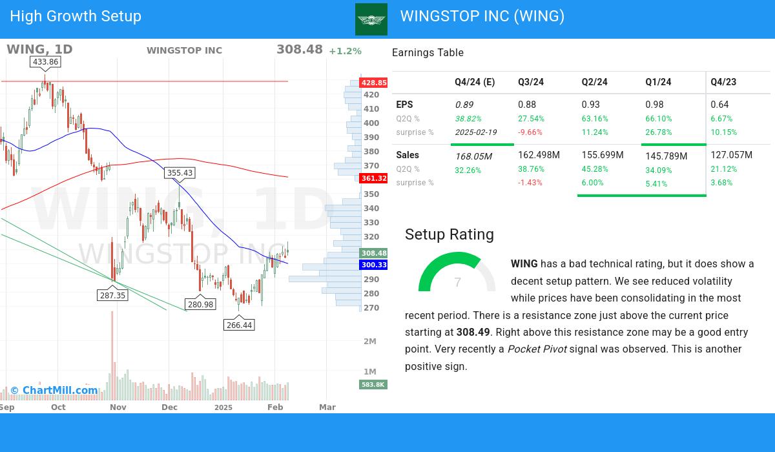The height and width of the screenshot is (452, 775).
Task: Click the 38.82% EPS growth value
Action: (468, 119)
